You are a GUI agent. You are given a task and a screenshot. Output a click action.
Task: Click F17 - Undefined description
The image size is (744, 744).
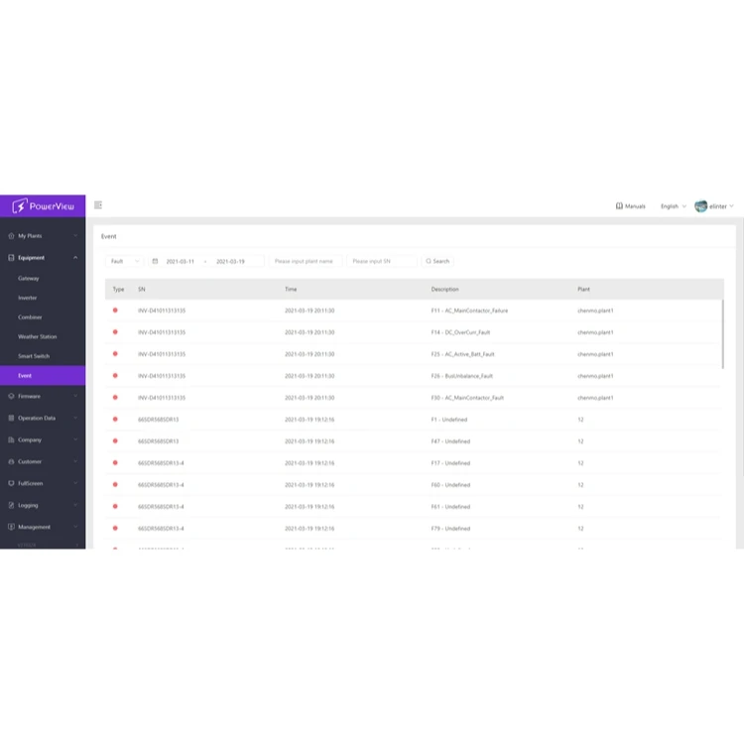[450, 463]
